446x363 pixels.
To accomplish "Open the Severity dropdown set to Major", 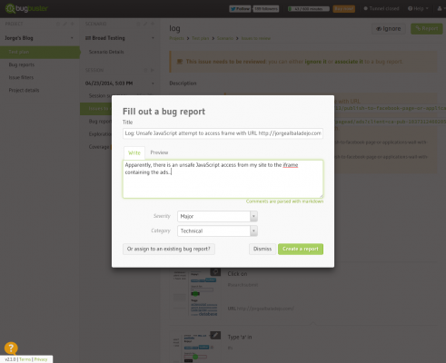I will (x=217, y=216).
